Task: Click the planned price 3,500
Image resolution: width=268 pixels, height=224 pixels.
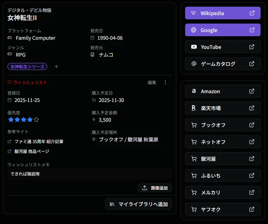Action: coord(105,120)
